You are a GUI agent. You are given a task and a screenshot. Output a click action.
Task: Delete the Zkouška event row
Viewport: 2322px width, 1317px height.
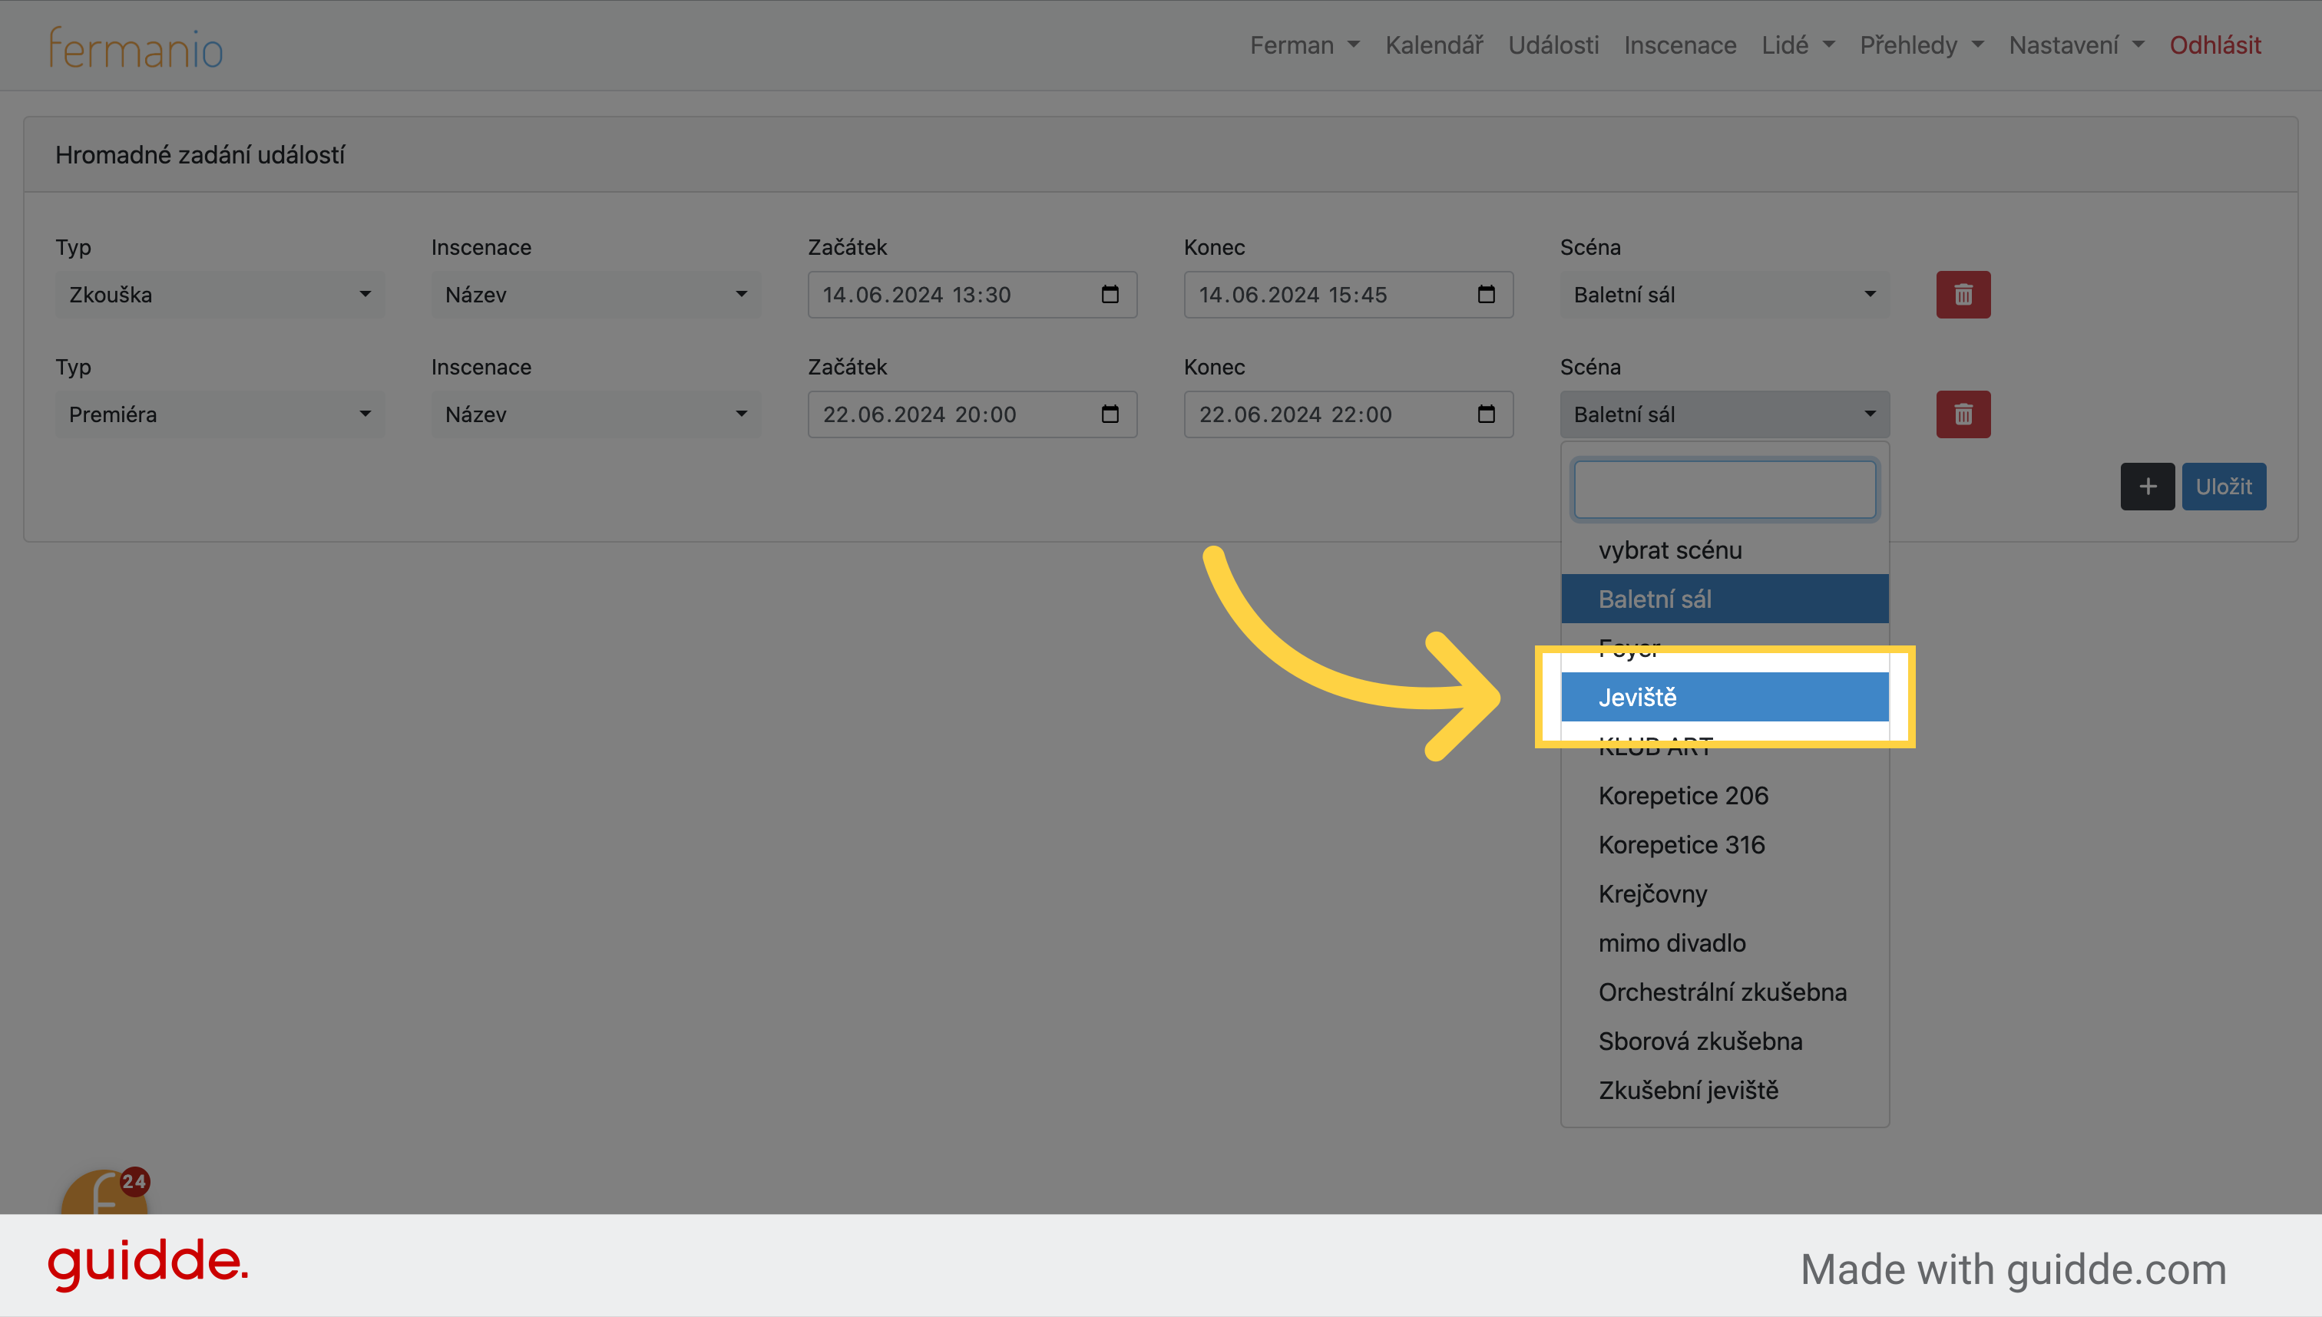pos(1963,295)
